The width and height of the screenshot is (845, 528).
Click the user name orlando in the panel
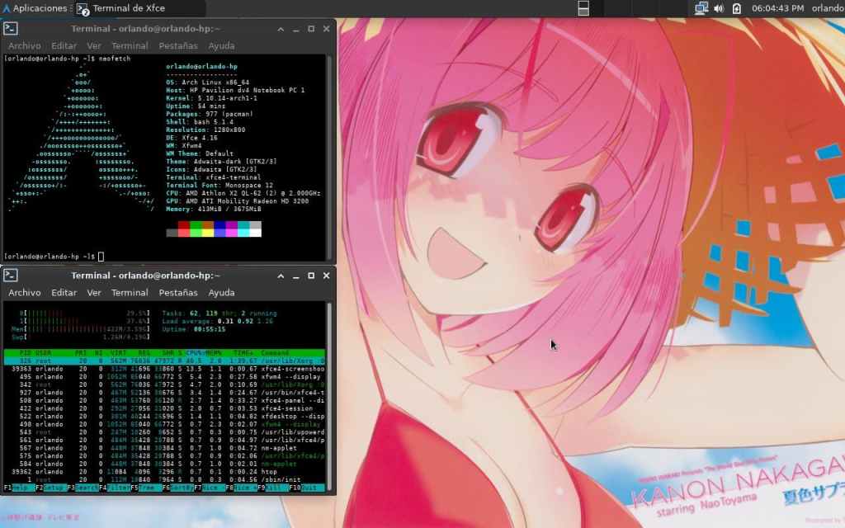pos(828,8)
